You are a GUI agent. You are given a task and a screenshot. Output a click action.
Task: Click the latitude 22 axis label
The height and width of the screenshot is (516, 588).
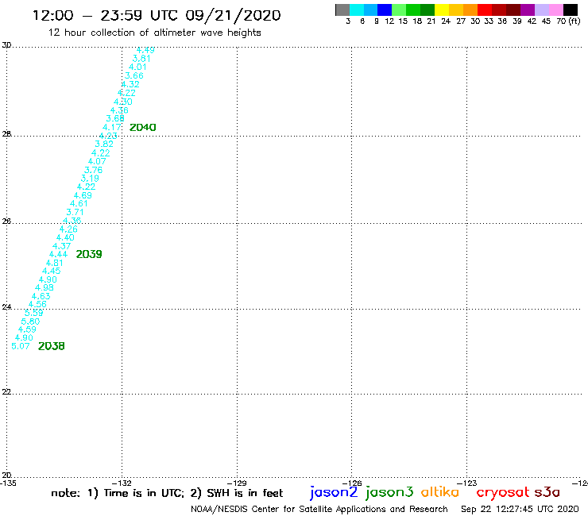tap(6, 392)
